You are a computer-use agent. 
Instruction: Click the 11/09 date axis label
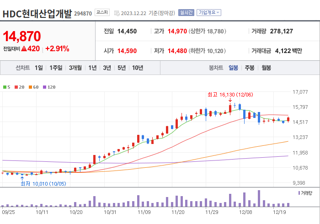click(x=144, y=212)
